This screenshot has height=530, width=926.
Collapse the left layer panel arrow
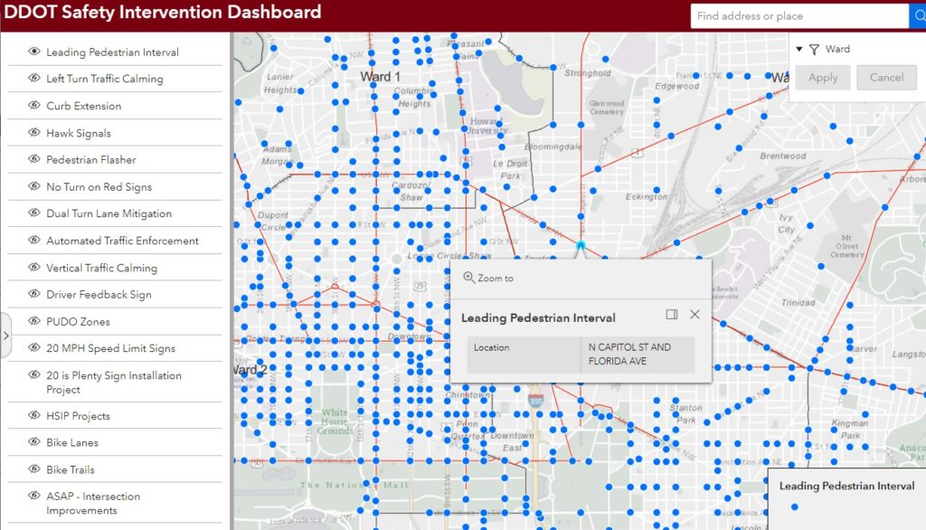pos(6,336)
